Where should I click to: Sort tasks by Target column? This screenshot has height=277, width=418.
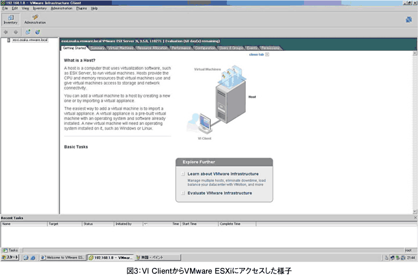point(65,224)
